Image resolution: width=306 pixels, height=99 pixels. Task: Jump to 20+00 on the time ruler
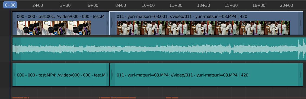[x=286, y=5]
